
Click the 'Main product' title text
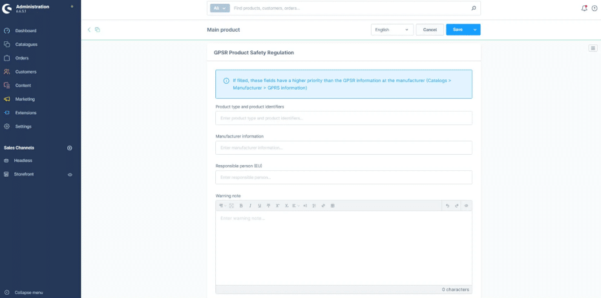tap(224, 30)
